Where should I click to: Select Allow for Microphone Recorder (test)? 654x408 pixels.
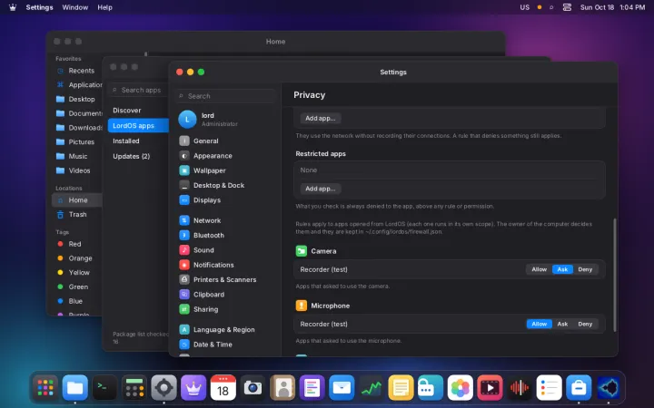pyautogui.click(x=539, y=324)
